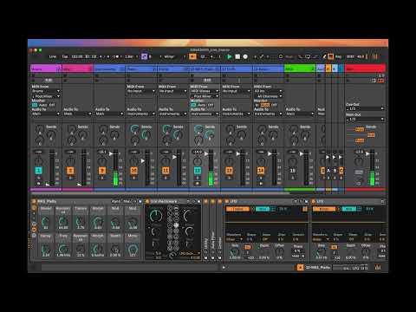Open the Main Out chooser
This screenshot has height=312, width=416.
pyautogui.click(x=365, y=119)
